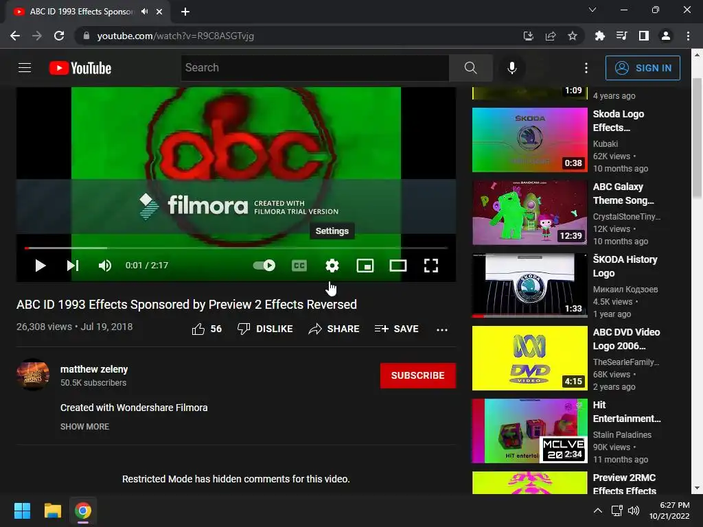Toggle closed captions CC button
Image resolution: width=703 pixels, height=527 pixels.
(x=299, y=266)
